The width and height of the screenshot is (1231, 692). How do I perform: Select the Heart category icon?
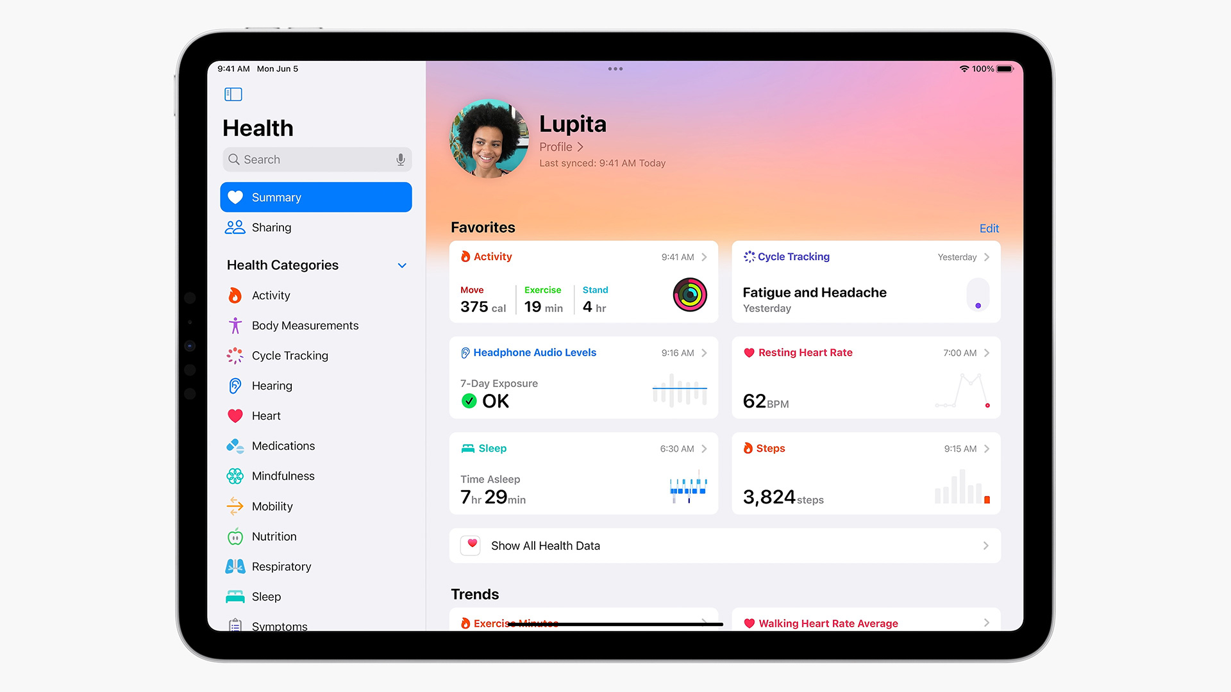(235, 415)
